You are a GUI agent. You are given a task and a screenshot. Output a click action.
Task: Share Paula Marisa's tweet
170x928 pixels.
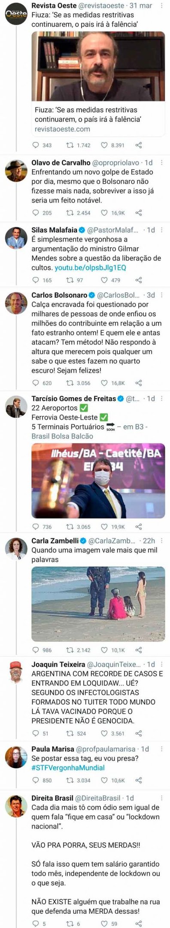139,780
